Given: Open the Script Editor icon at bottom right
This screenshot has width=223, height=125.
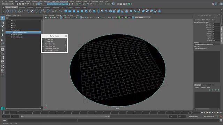Looking at the screenshot, I should point(221,120).
